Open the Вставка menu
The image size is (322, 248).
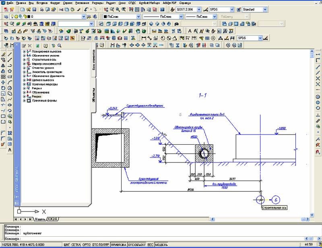42,3
